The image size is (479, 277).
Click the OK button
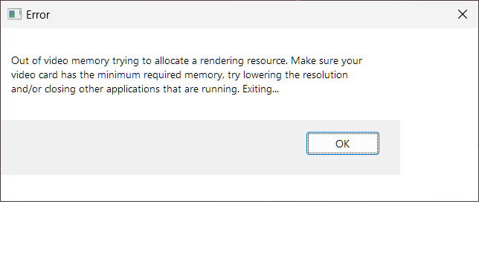click(343, 144)
